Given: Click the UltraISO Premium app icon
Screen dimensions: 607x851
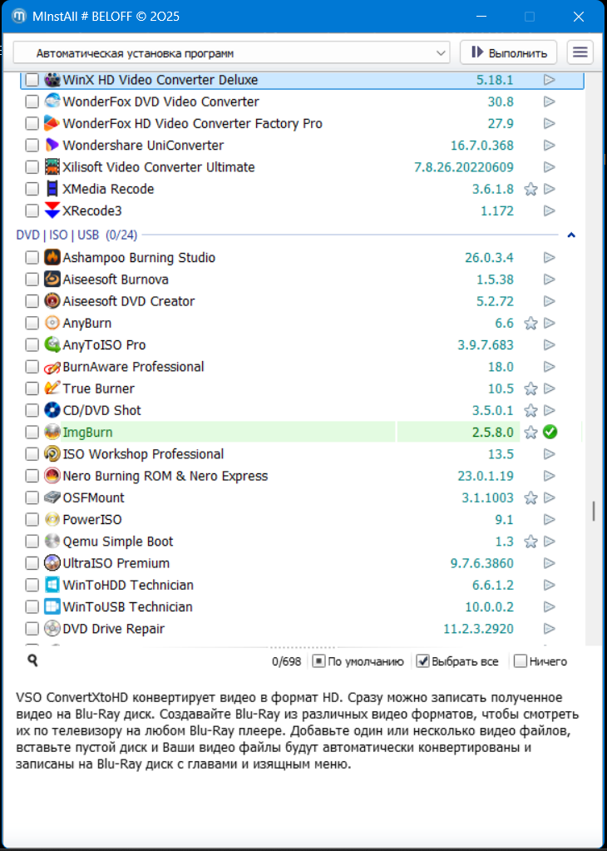Looking at the screenshot, I should tap(52, 563).
